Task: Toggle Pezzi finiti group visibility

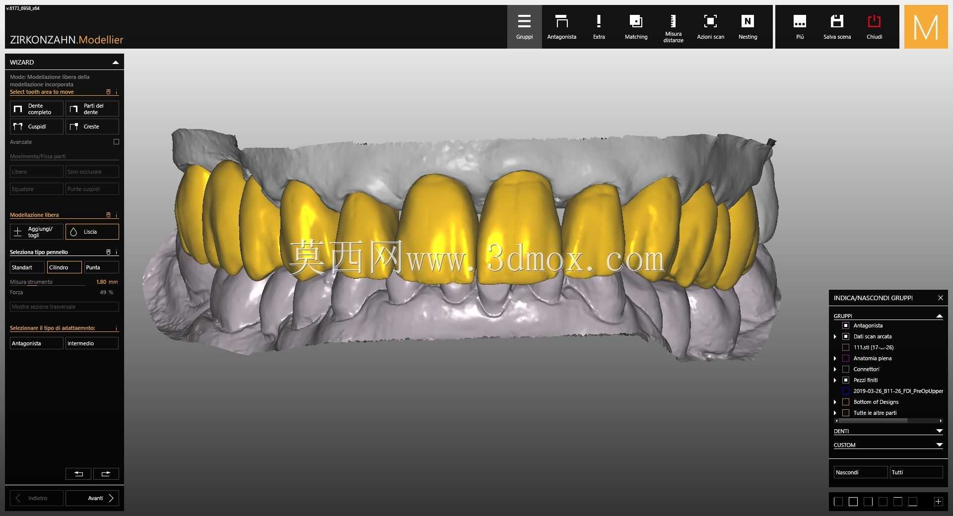Action: [846, 380]
